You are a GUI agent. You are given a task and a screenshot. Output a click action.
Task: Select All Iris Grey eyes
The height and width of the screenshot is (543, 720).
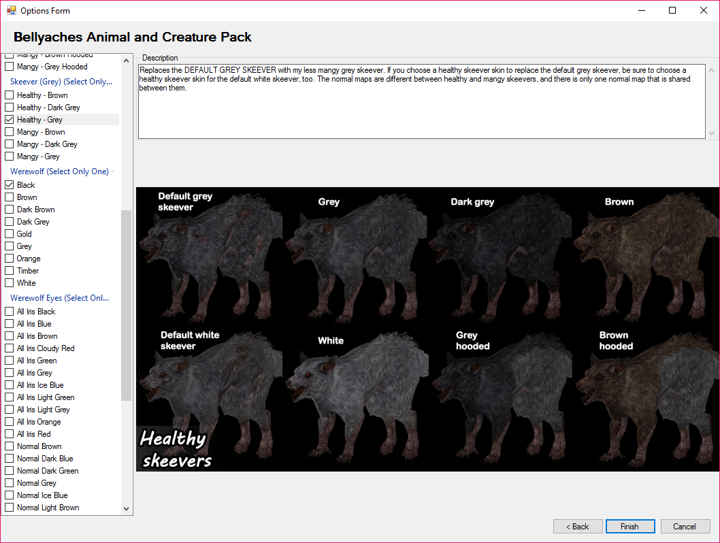pos(9,373)
